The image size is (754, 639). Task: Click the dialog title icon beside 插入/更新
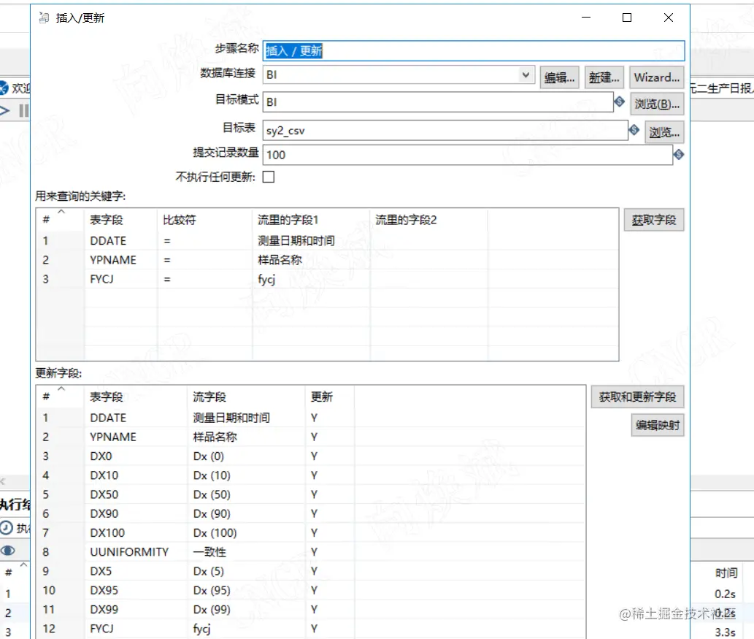45,18
